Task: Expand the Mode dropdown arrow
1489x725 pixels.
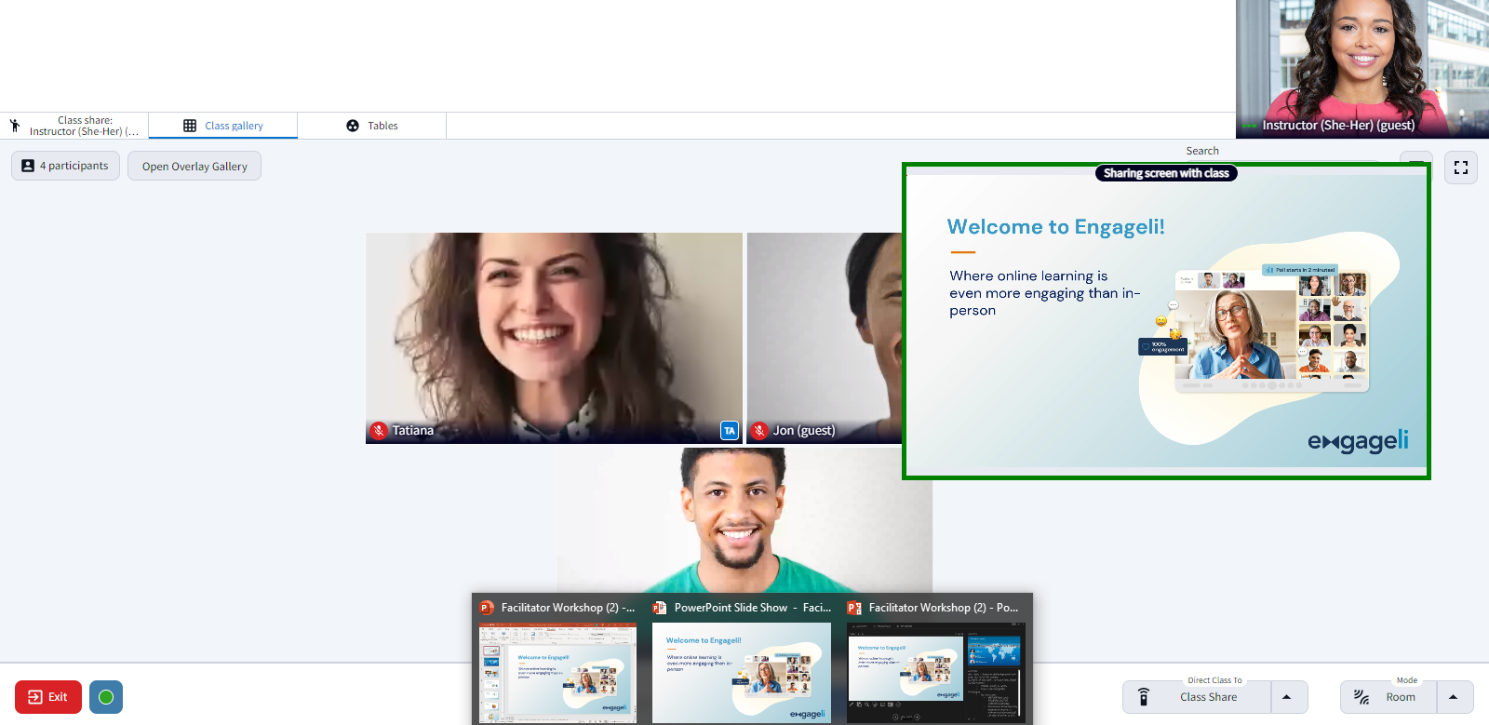Action: [x=1453, y=697]
